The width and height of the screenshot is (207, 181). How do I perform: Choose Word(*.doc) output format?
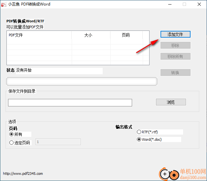(x=139, y=139)
